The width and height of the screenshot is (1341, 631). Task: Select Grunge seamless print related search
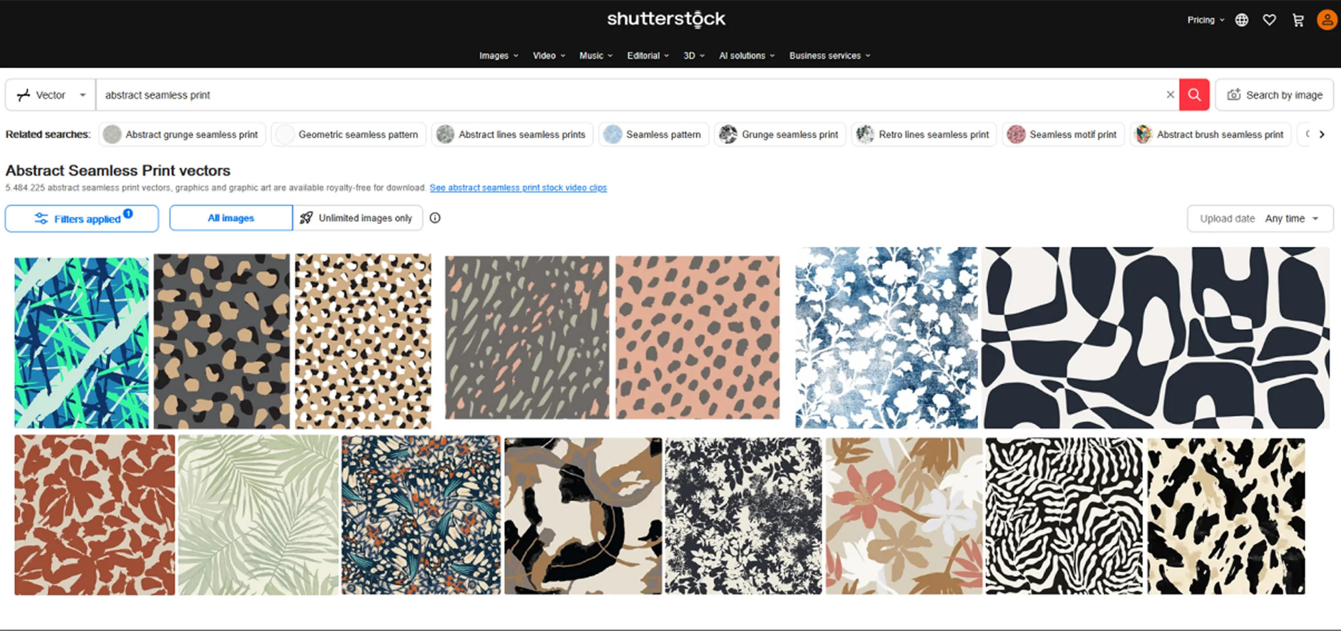(x=780, y=134)
